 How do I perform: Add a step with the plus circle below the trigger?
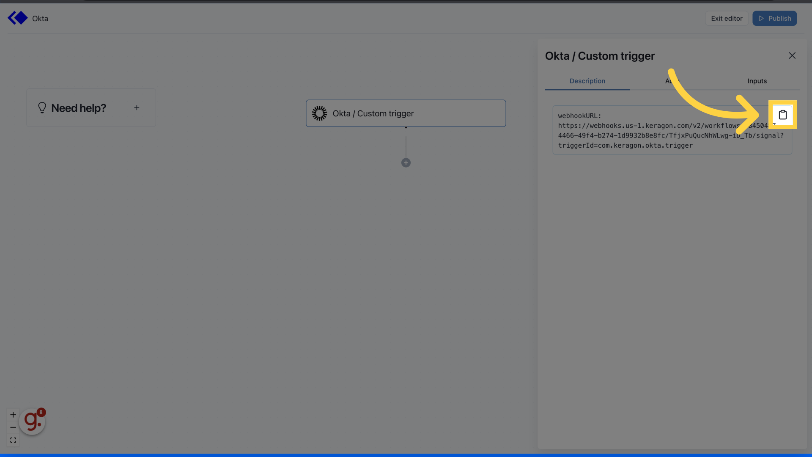click(x=406, y=163)
